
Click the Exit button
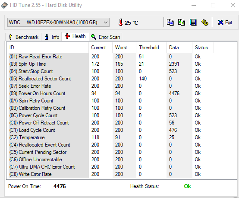(x=225, y=22)
